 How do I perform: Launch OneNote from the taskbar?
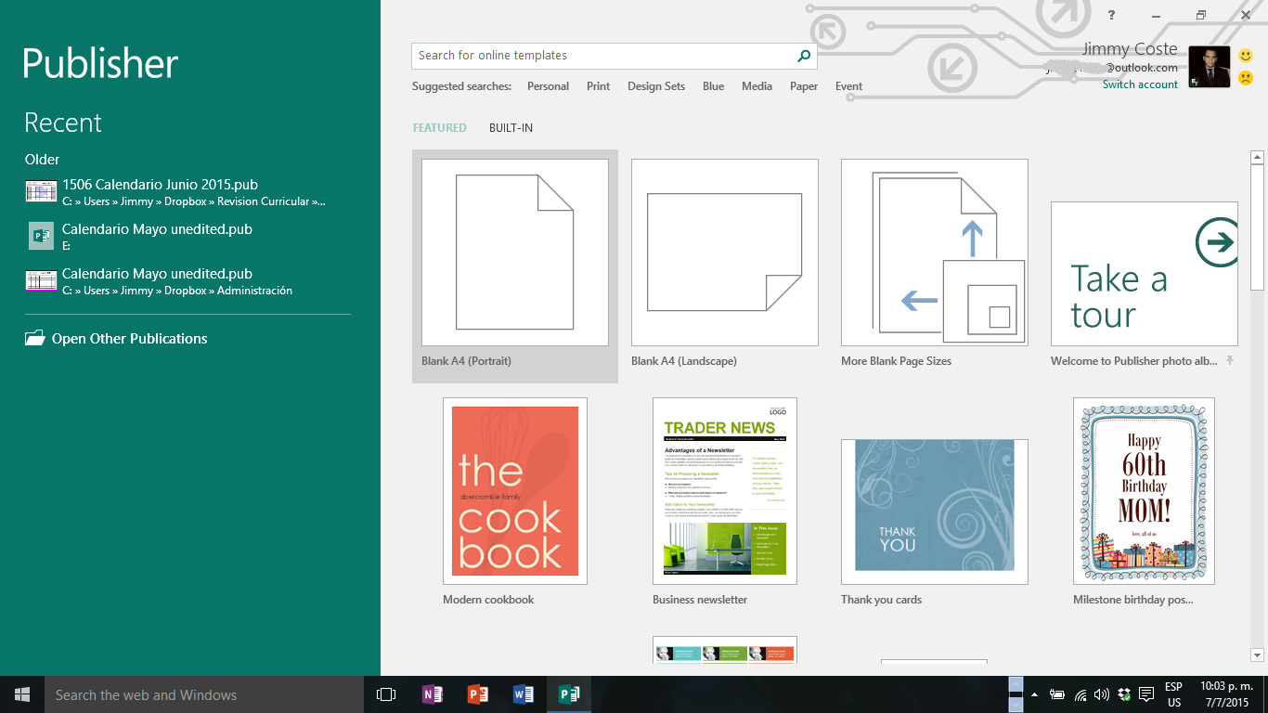(433, 694)
